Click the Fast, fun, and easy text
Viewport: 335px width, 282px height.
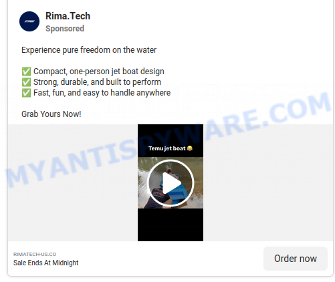[102, 93]
